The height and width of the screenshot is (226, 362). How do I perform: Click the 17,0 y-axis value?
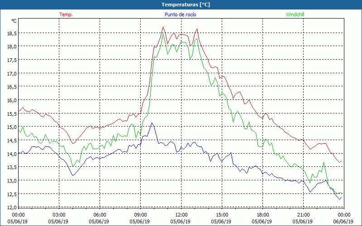(12, 74)
